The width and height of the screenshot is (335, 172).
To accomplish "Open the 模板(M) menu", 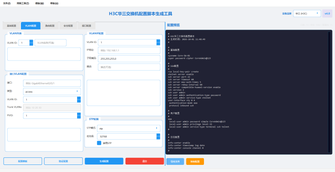I will 39,3.
